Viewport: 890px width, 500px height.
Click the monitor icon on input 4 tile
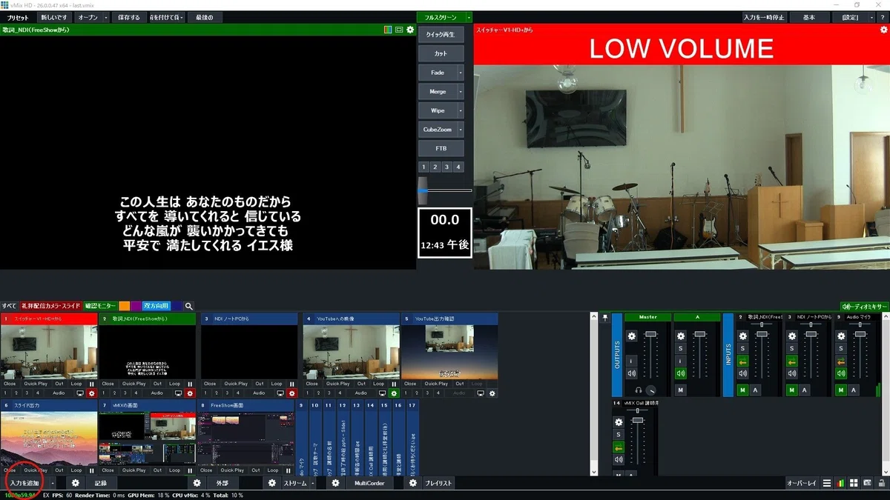click(383, 393)
